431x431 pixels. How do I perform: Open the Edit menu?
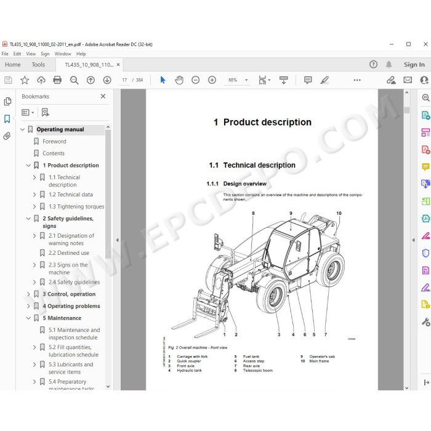[17, 54]
